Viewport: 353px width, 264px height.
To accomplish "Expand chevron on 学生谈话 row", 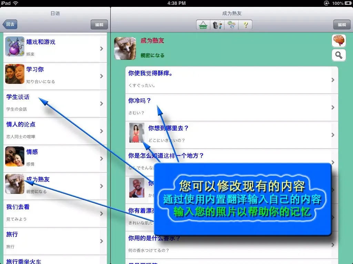I will [x=102, y=104].
